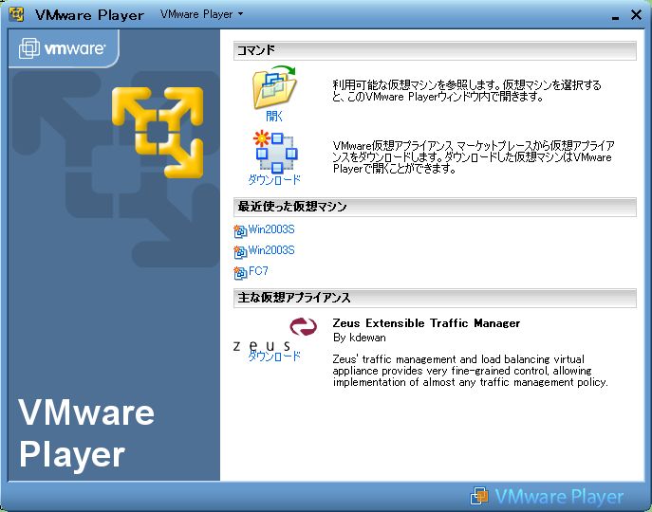
Task: Open the VMware Player dropdown menu
Action: point(201,14)
